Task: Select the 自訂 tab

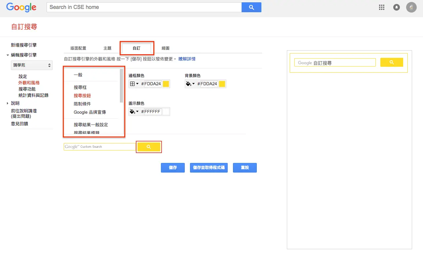Action: [136, 48]
